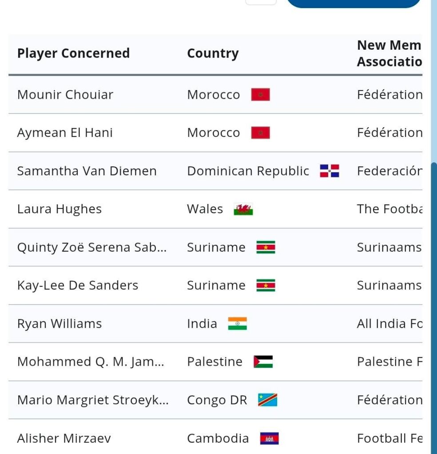Open the Ryan Williams player entry
Image resolution: width=437 pixels, height=454 pixels.
(x=60, y=324)
